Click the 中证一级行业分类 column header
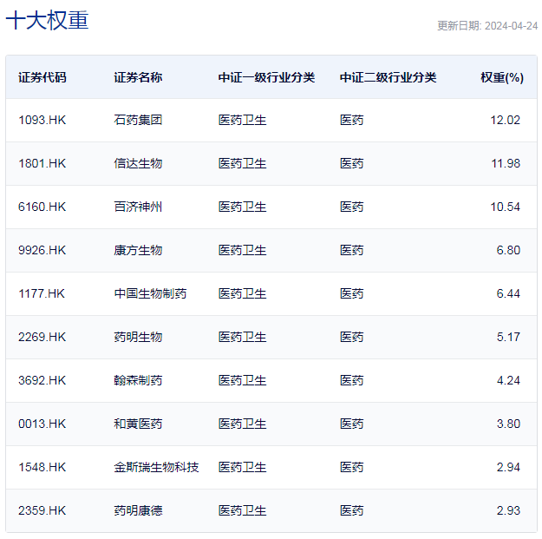Screen dimensions: 542x539 tap(266, 77)
